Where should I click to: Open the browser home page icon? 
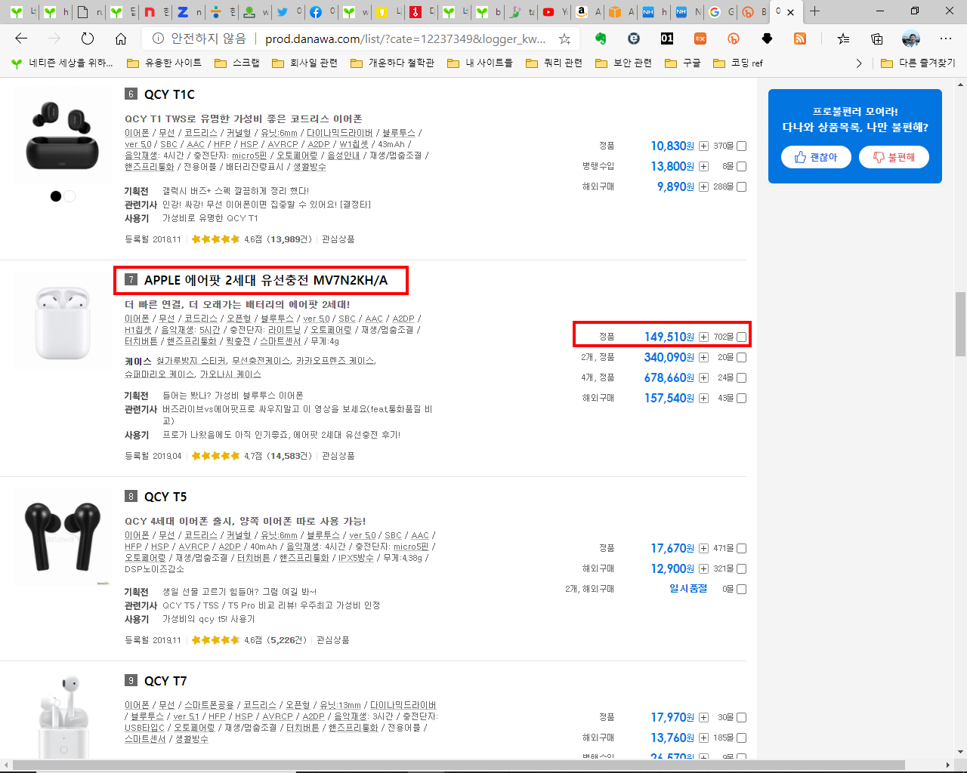coord(121,38)
